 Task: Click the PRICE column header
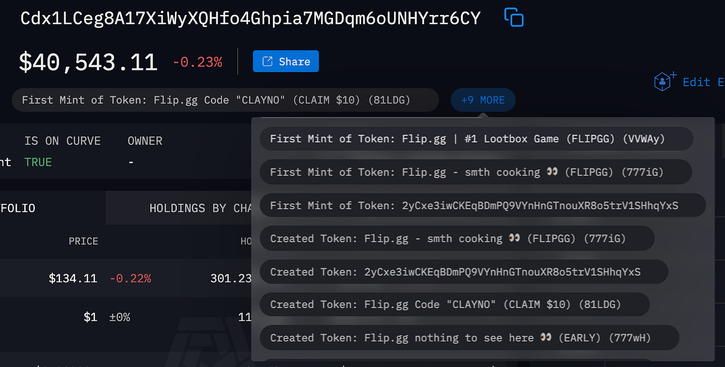click(83, 241)
